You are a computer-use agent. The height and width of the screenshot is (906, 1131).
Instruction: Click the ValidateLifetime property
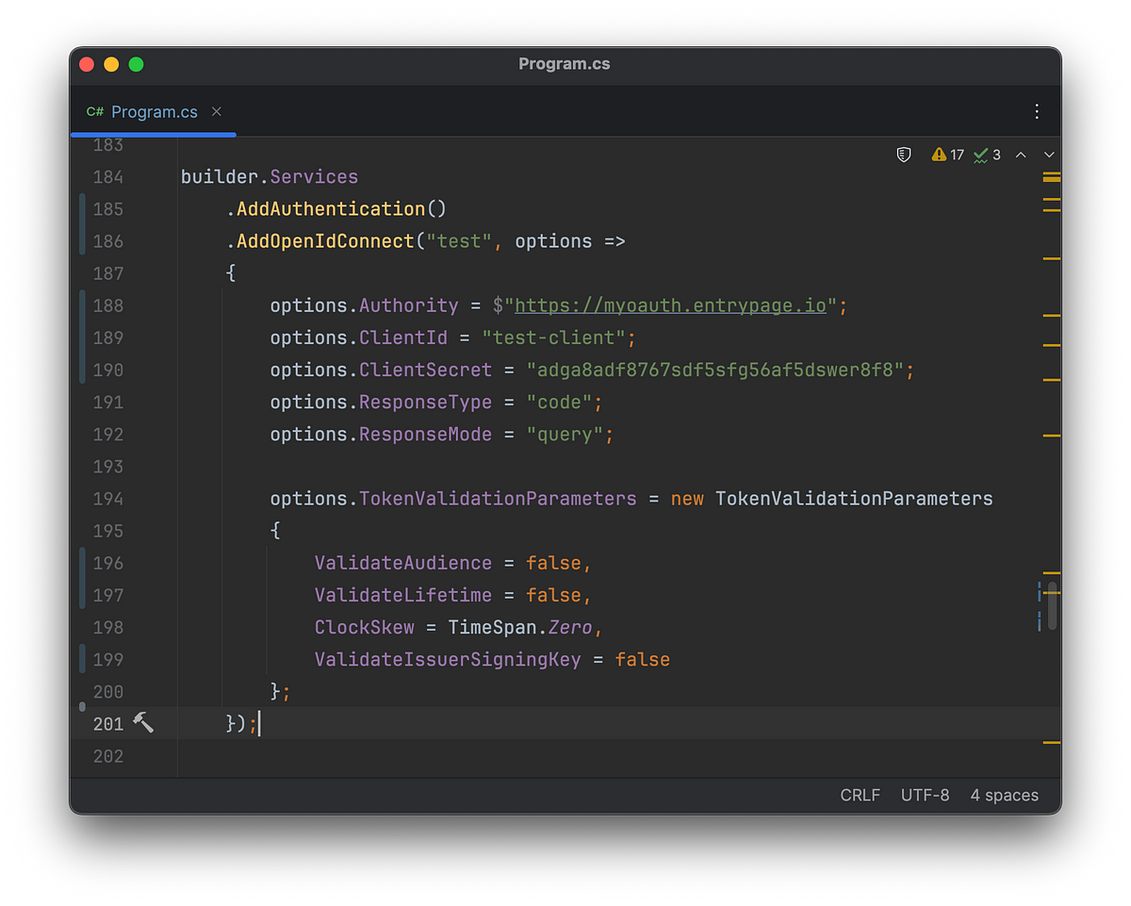coord(403,595)
